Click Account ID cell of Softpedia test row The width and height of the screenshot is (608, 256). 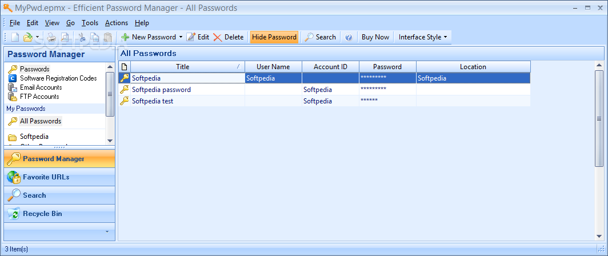click(x=330, y=101)
